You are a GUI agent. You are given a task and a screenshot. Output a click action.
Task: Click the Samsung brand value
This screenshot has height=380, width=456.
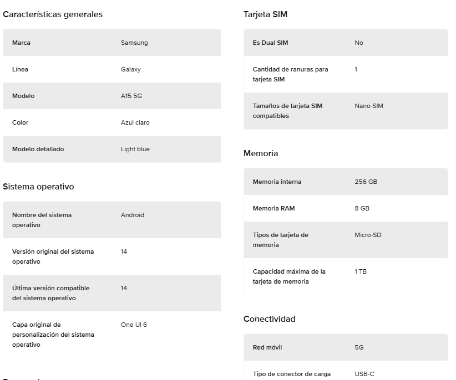coord(134,43)
